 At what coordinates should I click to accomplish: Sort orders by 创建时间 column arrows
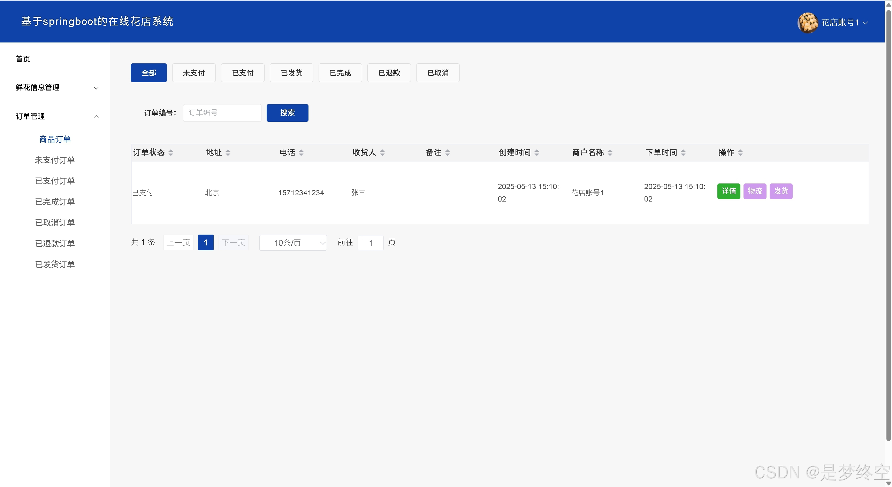point(537,152)
